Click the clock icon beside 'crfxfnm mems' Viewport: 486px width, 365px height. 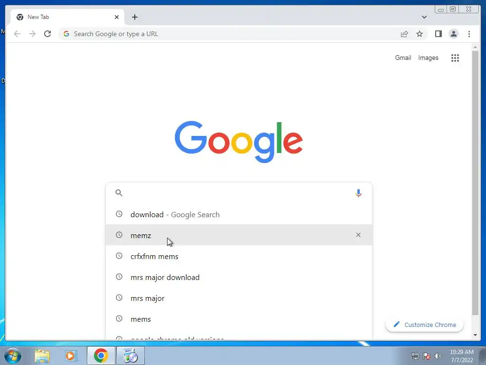point(119,256)
